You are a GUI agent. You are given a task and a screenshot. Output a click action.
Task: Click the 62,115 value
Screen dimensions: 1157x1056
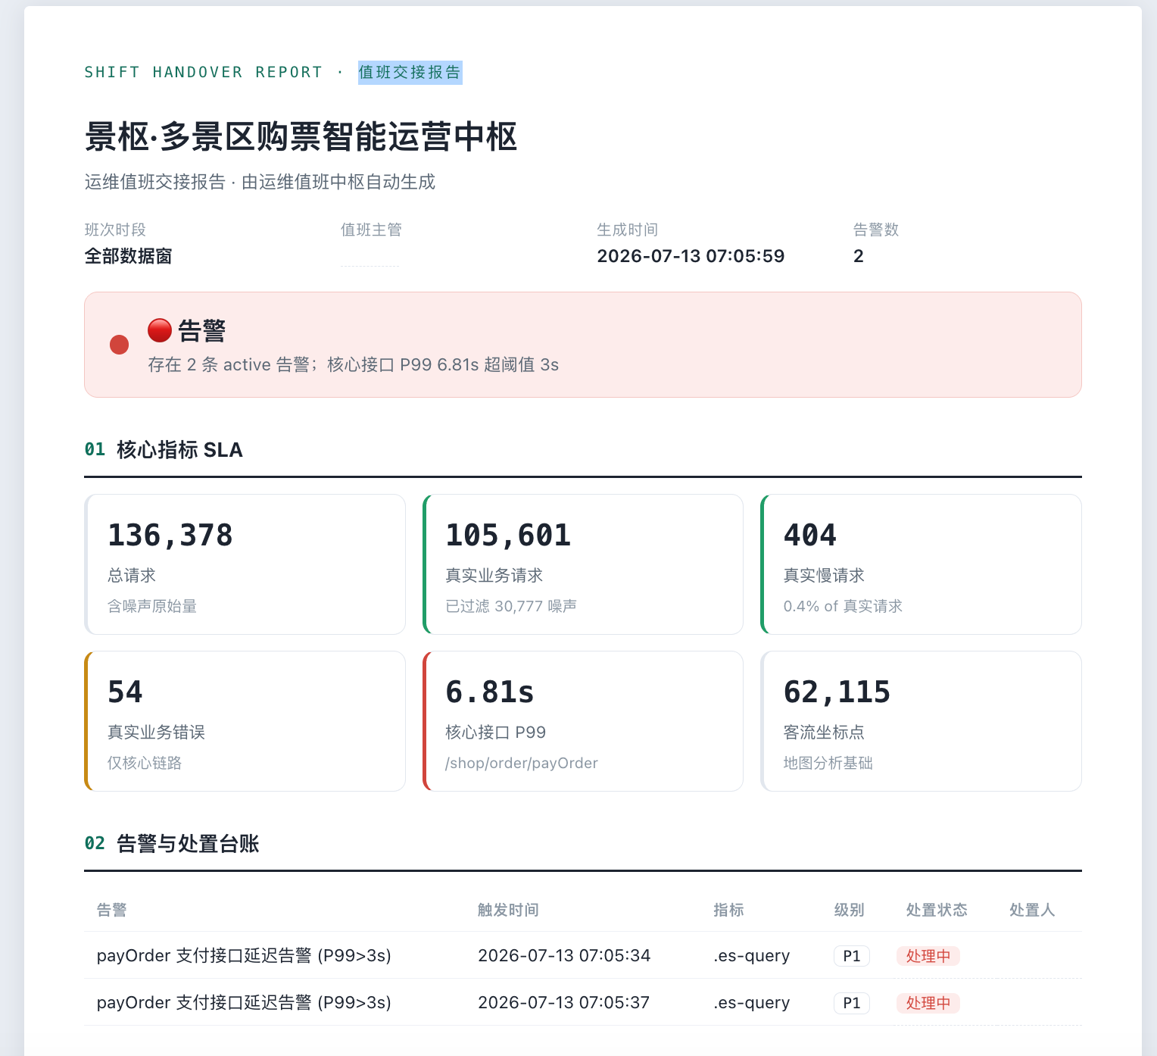click(x=837, y=692)
